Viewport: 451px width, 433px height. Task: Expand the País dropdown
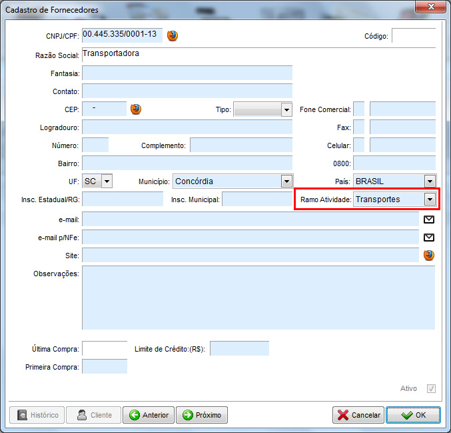(430, 181)
